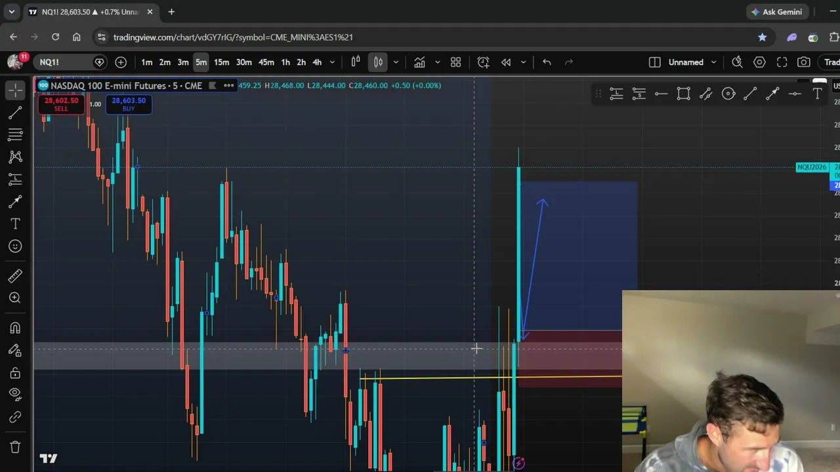Image resolution: width=840 pixels, height=472 pixels.
Task: Select the crosshair cursor tool
Action: coord(15,90)
